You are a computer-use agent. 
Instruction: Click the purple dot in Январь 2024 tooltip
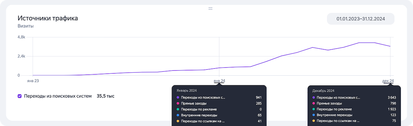(178, 98)
